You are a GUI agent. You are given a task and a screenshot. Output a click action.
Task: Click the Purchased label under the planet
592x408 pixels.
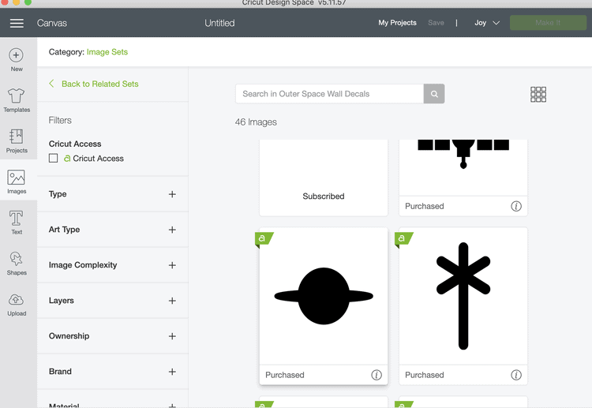click(x=285, y=375)
